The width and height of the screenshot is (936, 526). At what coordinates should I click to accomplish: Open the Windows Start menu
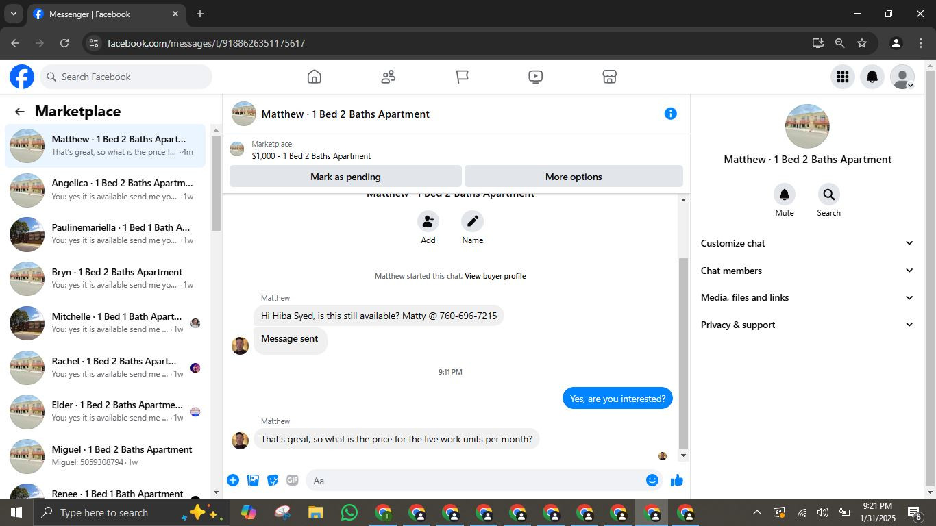click(x=16, y=512)
